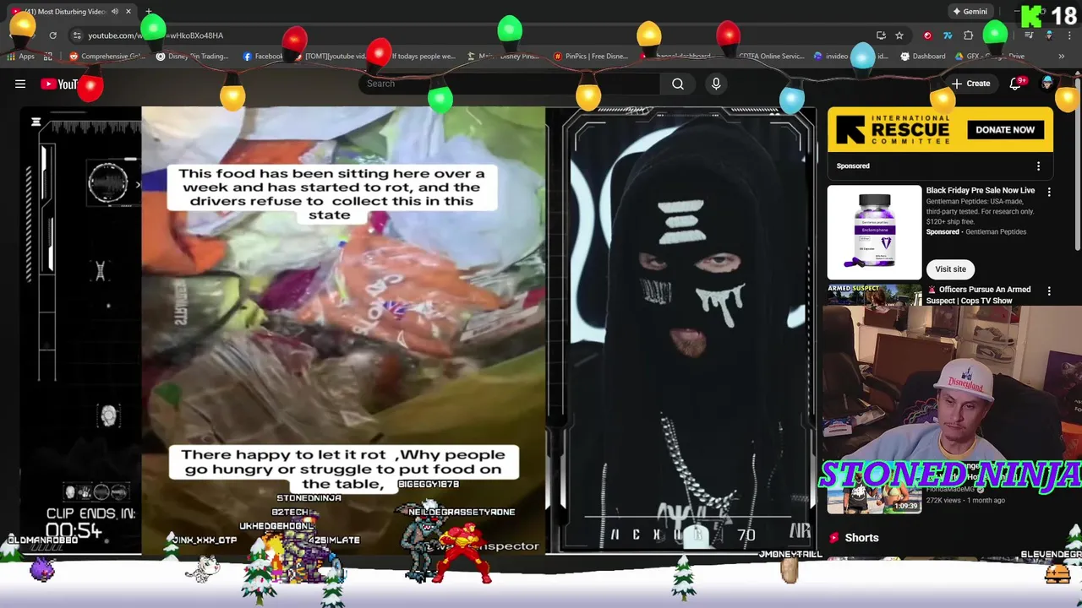
Task: Open tab groups grid icon in bookmarks bar
Action: (48, 57)
